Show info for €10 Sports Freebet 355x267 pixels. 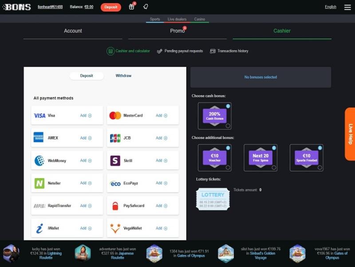coord(320,148)
